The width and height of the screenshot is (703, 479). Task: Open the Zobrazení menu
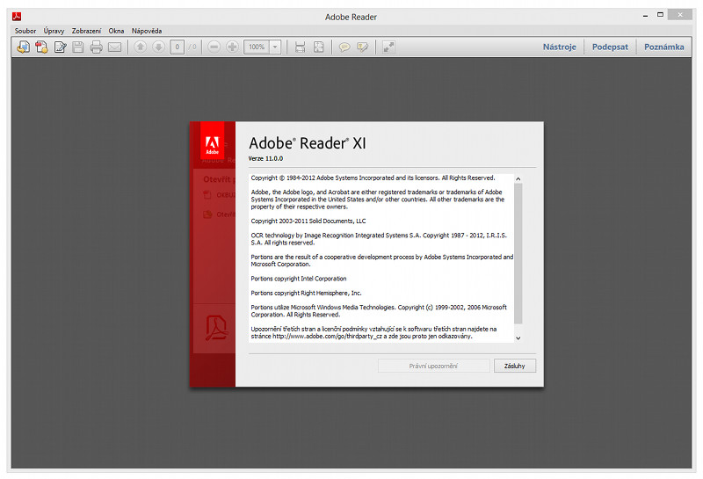coord(86,31)
